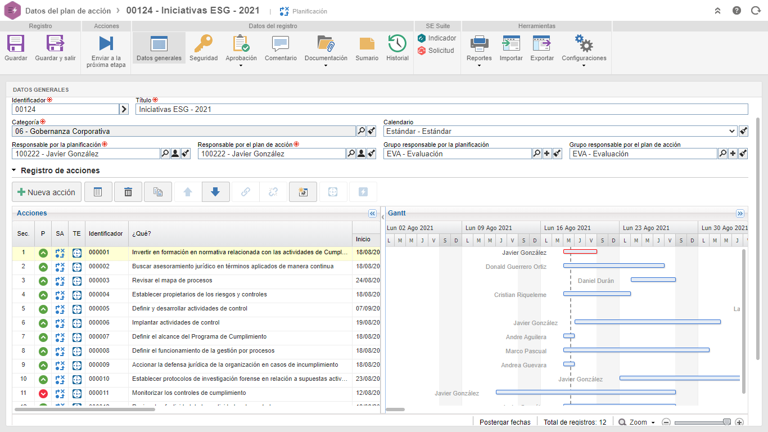Click the red status icon in row 11
Screen dimensions: 768x432
[43, 393]
